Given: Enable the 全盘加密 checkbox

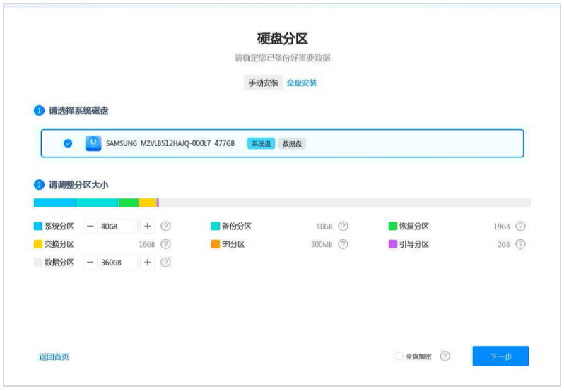Looking at the screenshot, I should [399, 356].
